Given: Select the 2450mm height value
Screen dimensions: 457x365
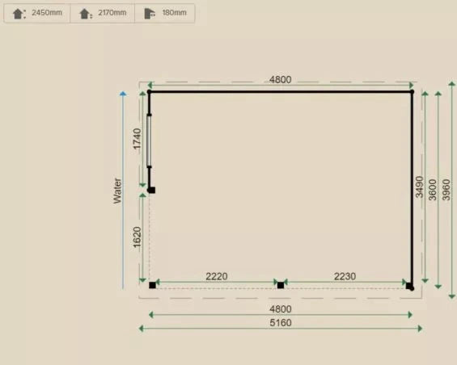Looking at the screenshot, I should 47,13.
